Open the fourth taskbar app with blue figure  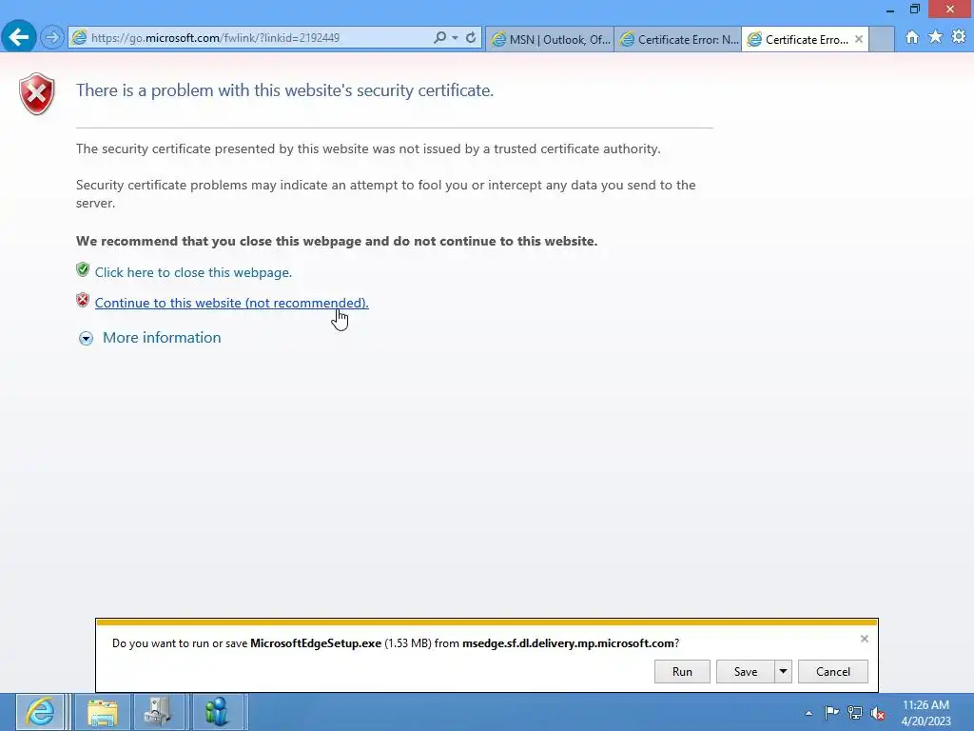(x=217, y=712)
